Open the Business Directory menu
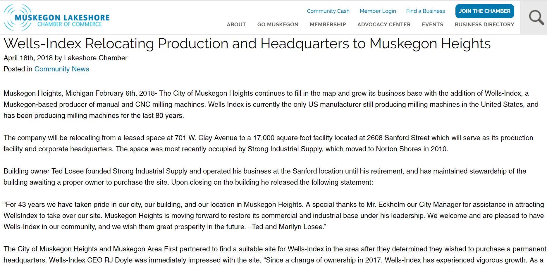The image size is (547, 266). click(484, 25)
